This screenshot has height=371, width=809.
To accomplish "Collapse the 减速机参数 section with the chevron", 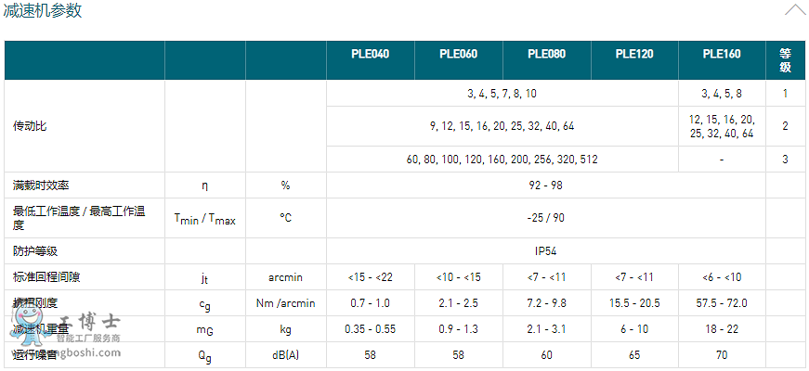I will 794,10.
